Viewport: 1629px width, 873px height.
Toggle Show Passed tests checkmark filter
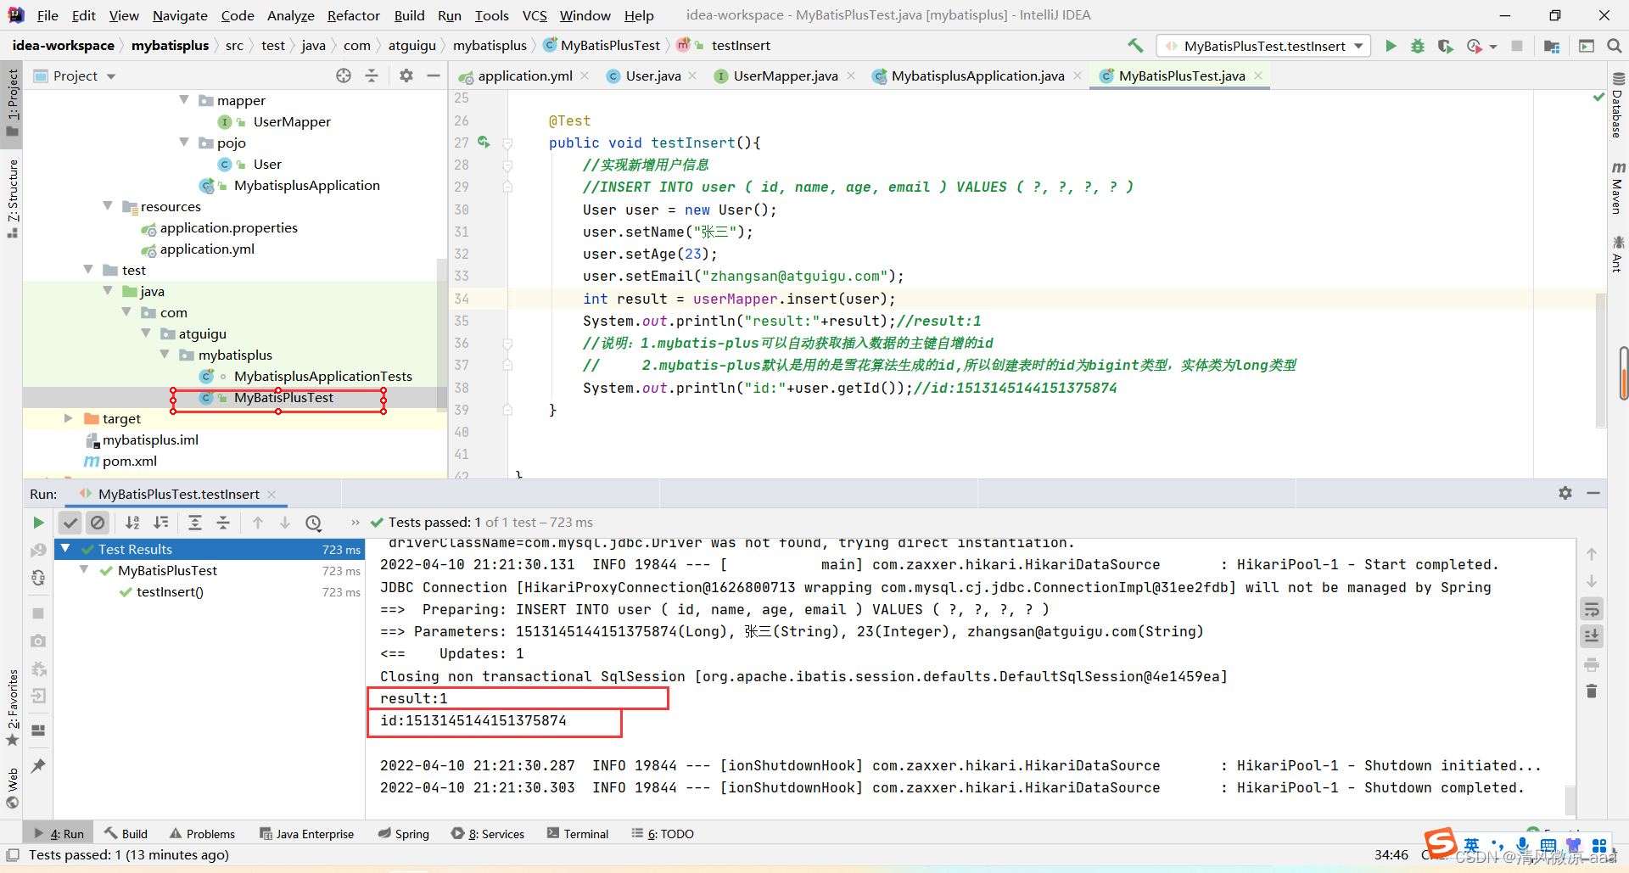click(70, 523)
